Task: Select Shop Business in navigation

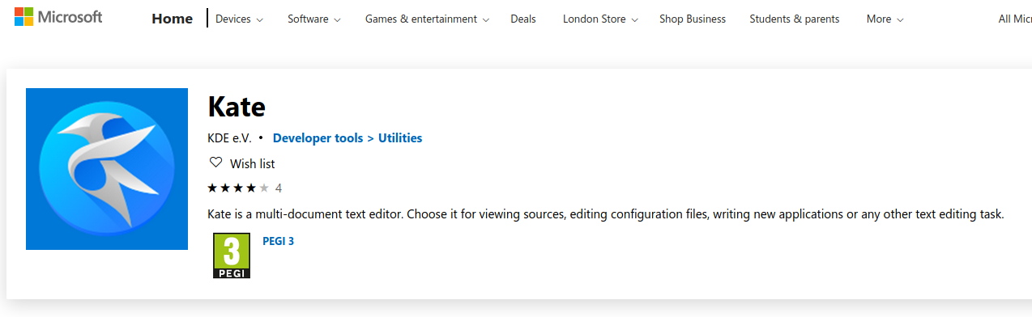Action: (x=693, y=19)
